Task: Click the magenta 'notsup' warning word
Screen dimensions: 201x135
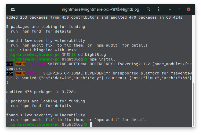Action: 34,73
